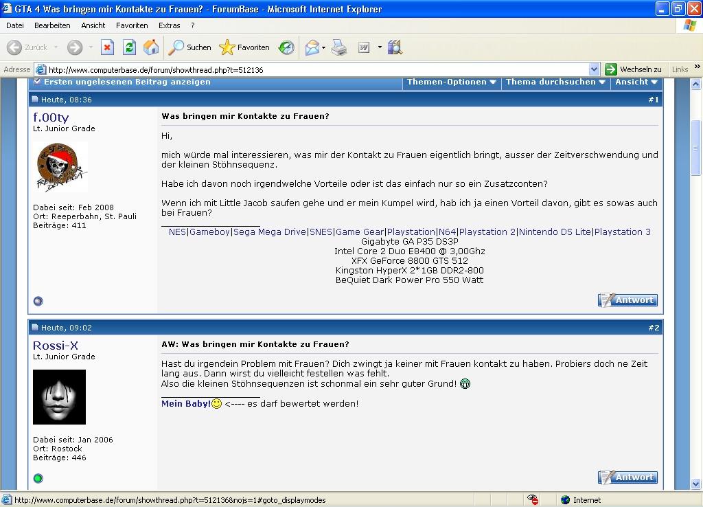The image size is (703, 507).
Task: Click the N64 signature link
Action: pos(447,232)
